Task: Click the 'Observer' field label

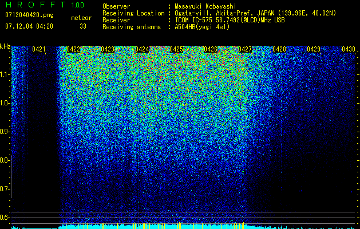Action: pyautogui.click(x=116, y=7)
